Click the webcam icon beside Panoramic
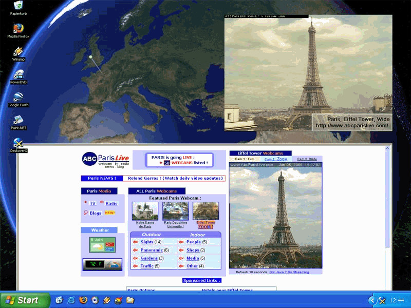Screen dimensions: 411x308 pyautogui.click(x=135, y=250)
